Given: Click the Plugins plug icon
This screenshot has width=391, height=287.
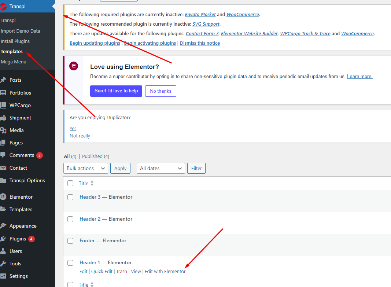Looking at the screenshot, I should tap(3, 239).
